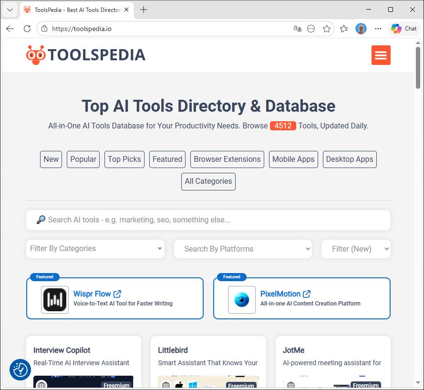Open the Browser Extensions category
The image size is (424, 390).
pyautogui.click(x=227, y=159)
